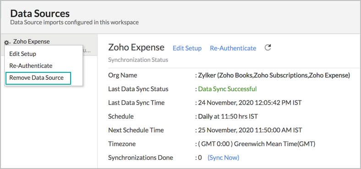Click the Data Sources page title
The width and height of the screenshot is (361, 169).
click(40, 14)
